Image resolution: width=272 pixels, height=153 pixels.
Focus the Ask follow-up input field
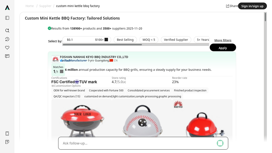138,143
